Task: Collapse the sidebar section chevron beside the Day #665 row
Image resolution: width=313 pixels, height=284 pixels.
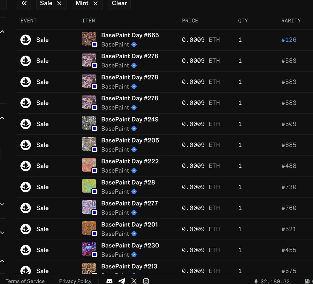Action: (2, 32)
